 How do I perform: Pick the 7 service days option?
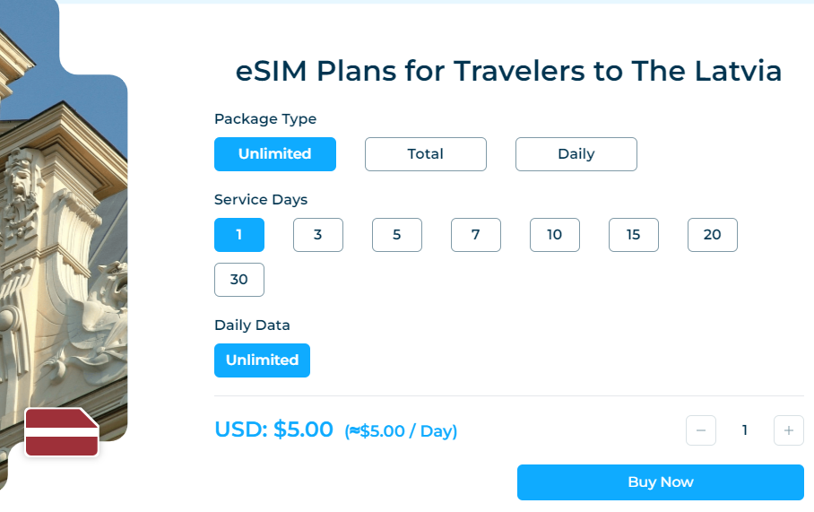coord(476,235)
